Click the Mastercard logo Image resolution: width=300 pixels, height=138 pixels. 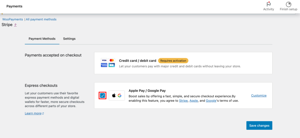click(x=112, y=60)
